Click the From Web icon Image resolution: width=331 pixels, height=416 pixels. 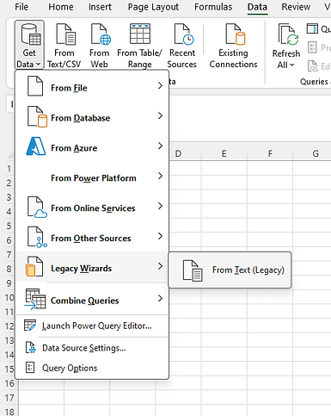coord(101,34)
